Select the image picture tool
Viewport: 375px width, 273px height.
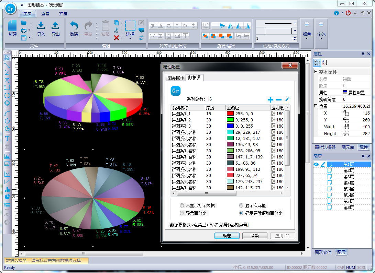pyautogui.click(x=7, y=156)
